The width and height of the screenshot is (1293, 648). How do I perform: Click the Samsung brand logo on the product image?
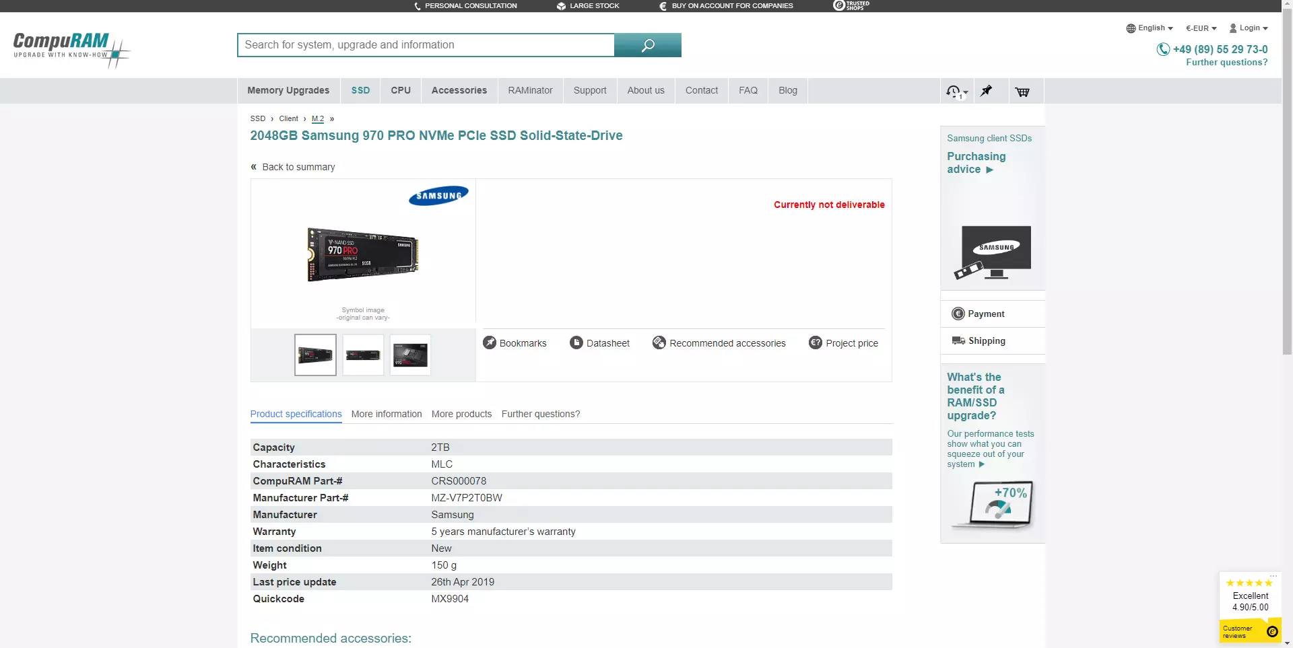pyautogui.click(x=438, y=196)
